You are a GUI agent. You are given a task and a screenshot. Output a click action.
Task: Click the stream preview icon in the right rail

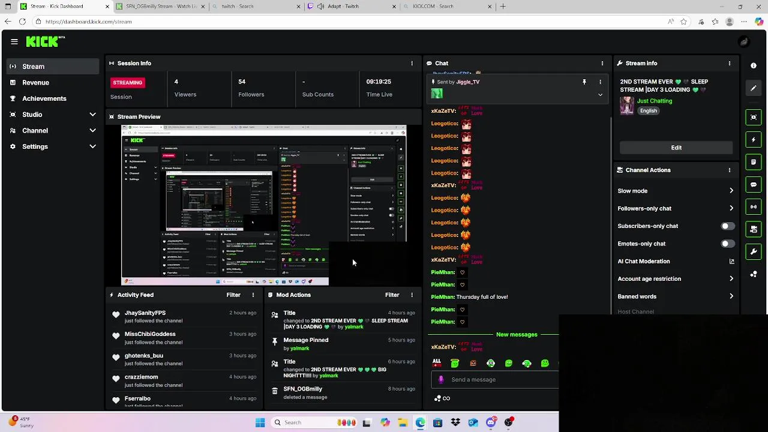pyautogui.click(x=754, y=117)
